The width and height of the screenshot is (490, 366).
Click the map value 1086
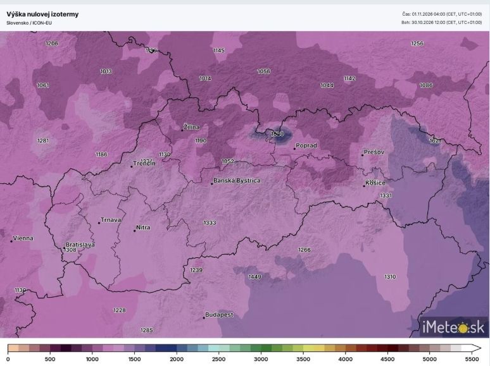(x=426, y=85)
